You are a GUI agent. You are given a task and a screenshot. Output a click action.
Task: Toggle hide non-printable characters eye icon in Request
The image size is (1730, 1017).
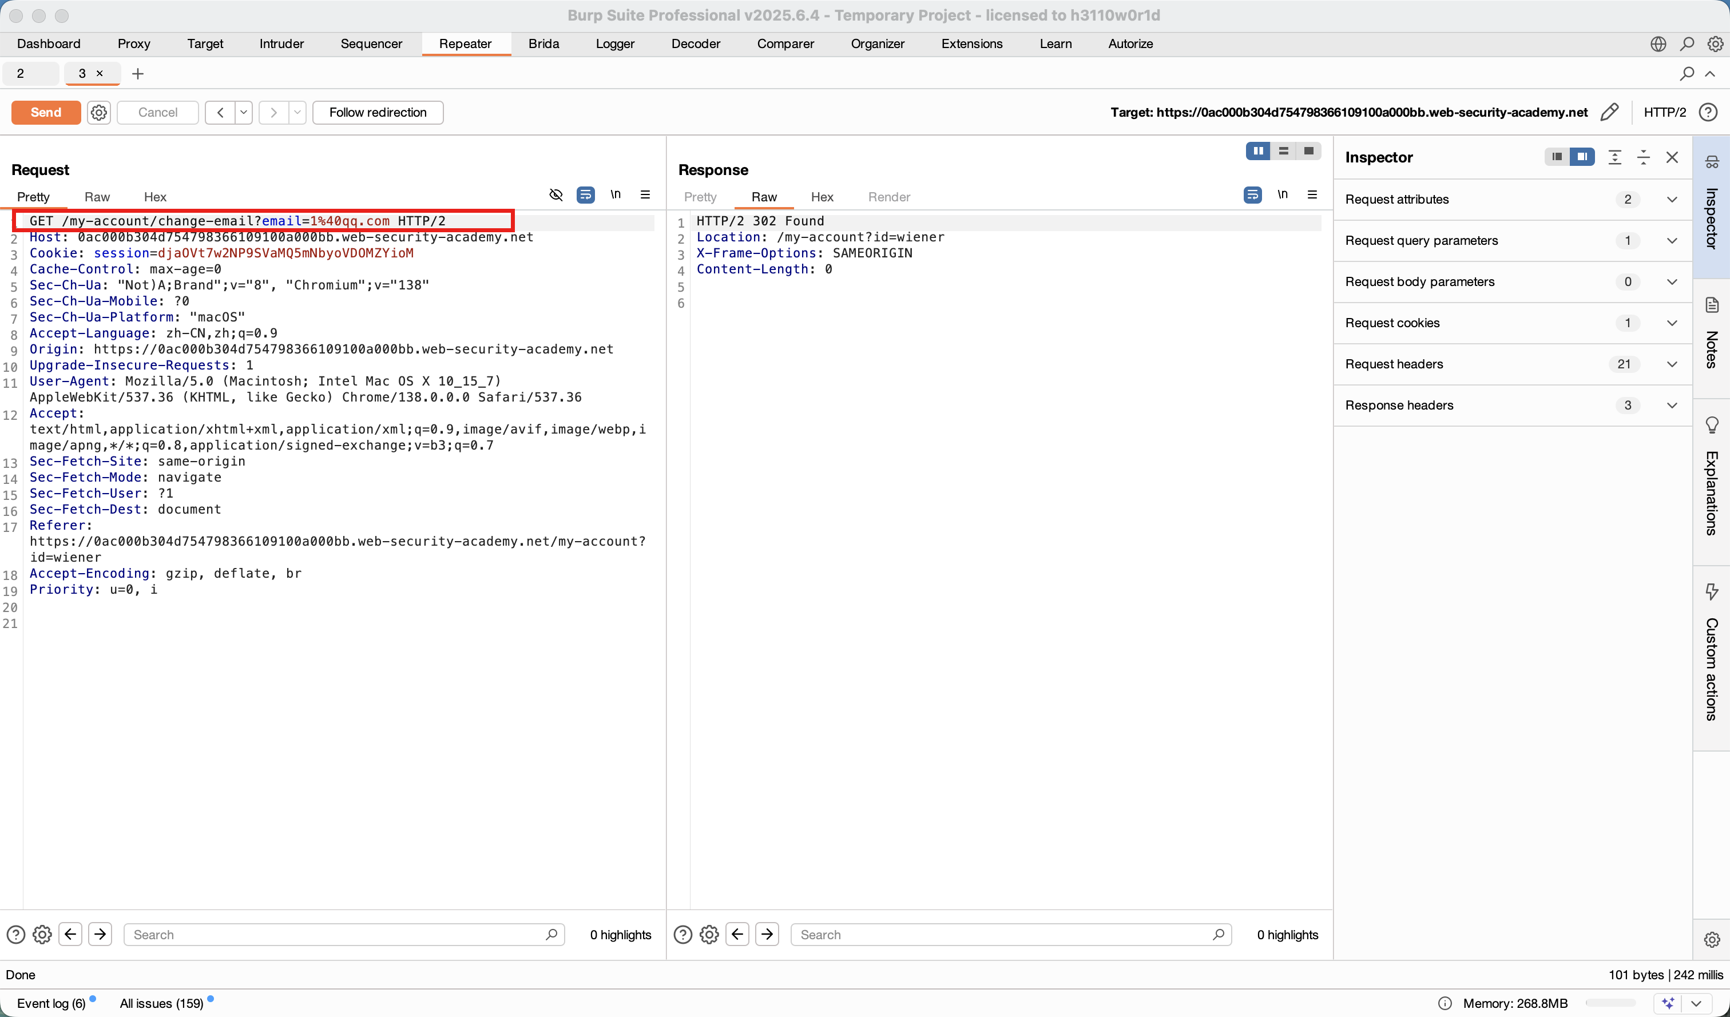(x=556, y=195)
